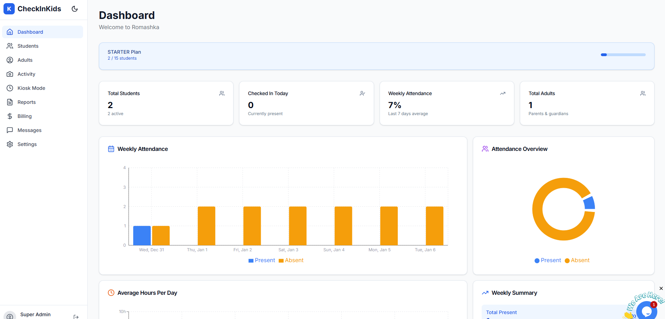665x319 pixels.
Task: Click the Kiosk Mode clock icon
Action: [x=10, y=88]
